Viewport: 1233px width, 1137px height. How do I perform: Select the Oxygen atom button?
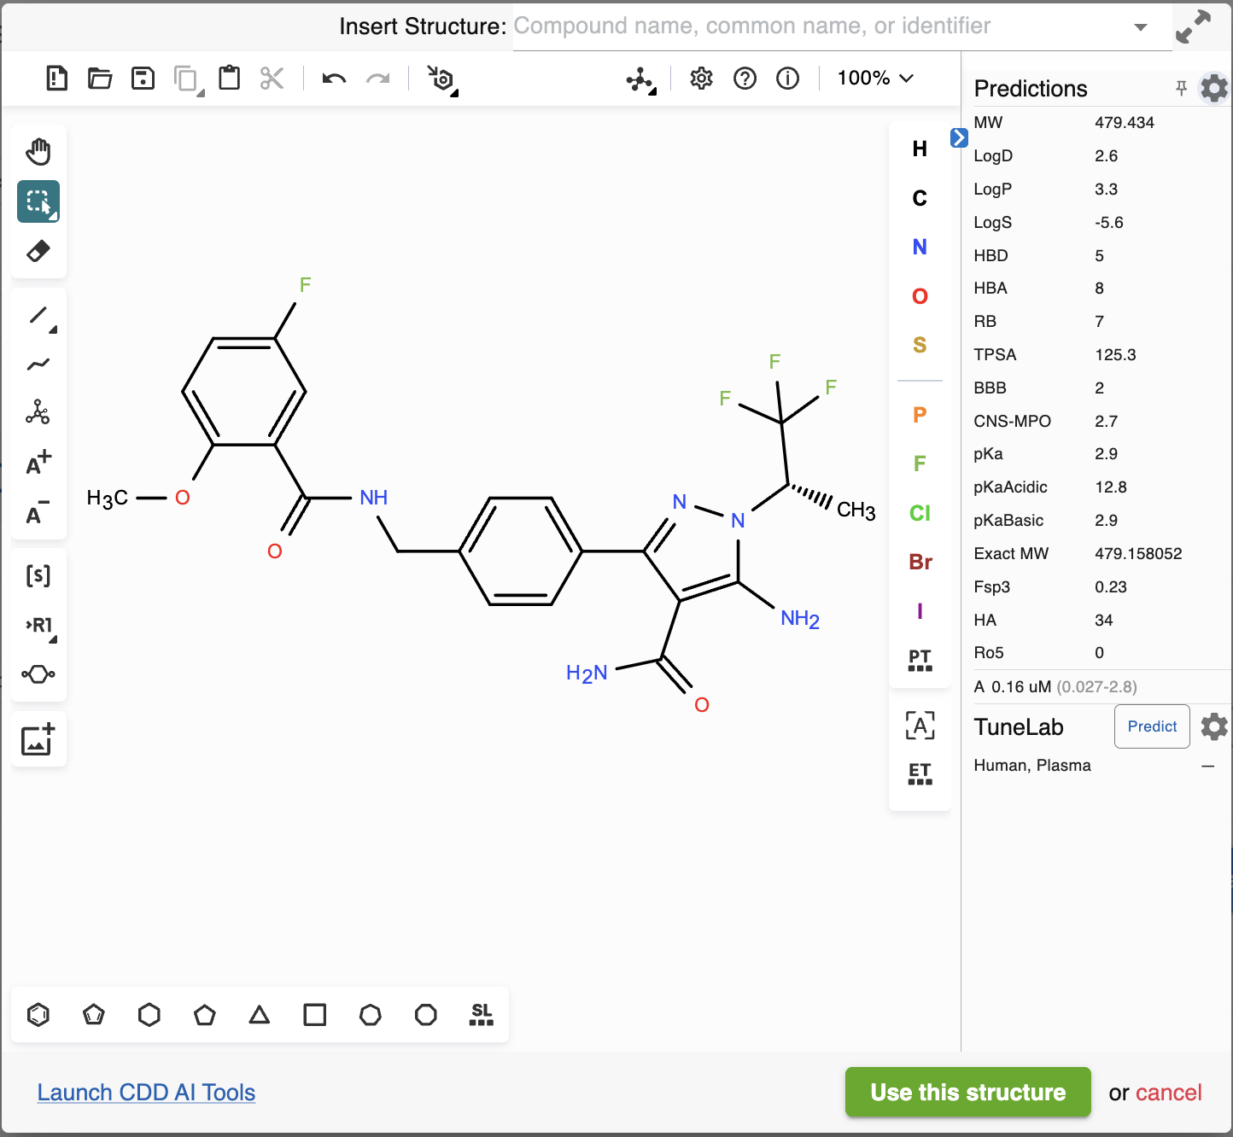(x=920, y=296)
